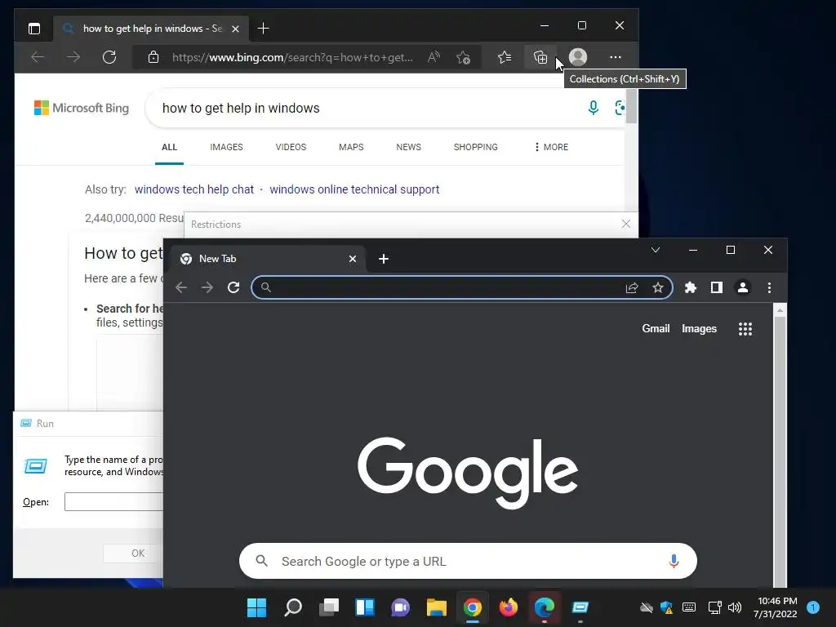The image size is (836, 627).
Task: Open Edge tab actions menu icon
Action: point(34,29)
